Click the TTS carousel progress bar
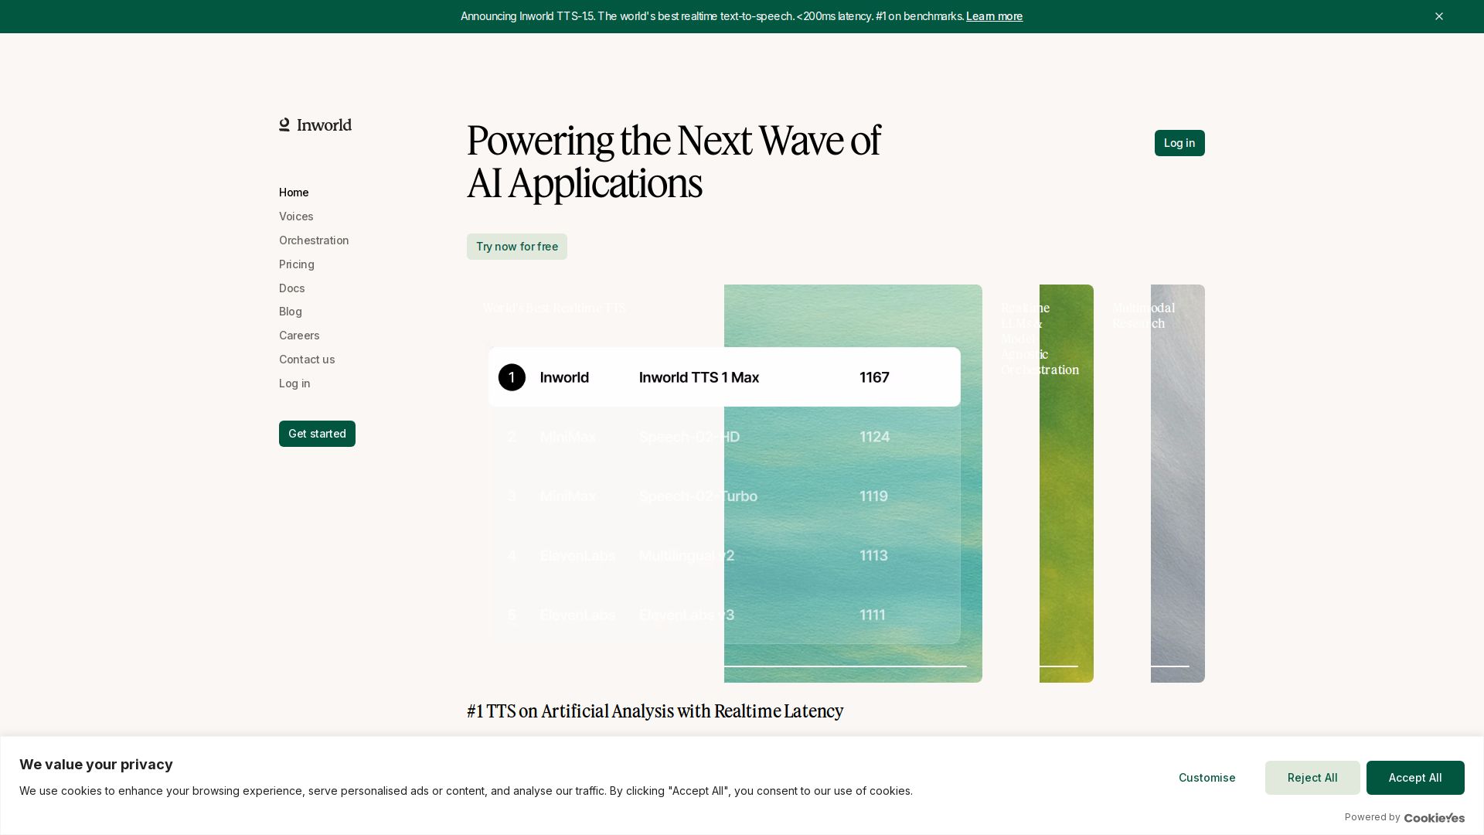The height and width of the screenshot is (835, 1484). click(x=845, y=666)
